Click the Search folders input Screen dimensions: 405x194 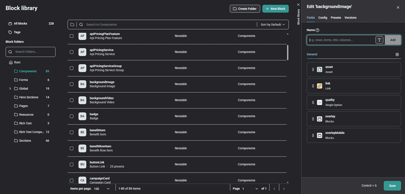coord(30,52)
